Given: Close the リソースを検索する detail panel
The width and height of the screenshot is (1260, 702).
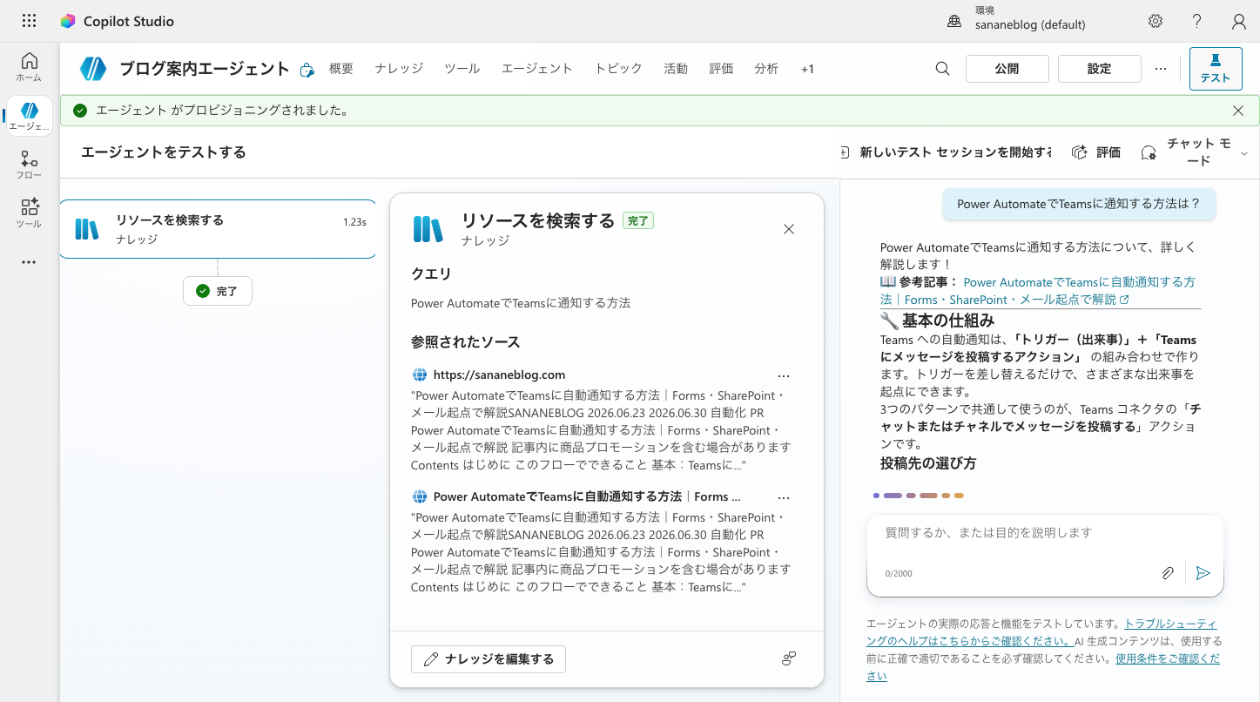Looking at the screenshot, I should [x=789, y=229].
